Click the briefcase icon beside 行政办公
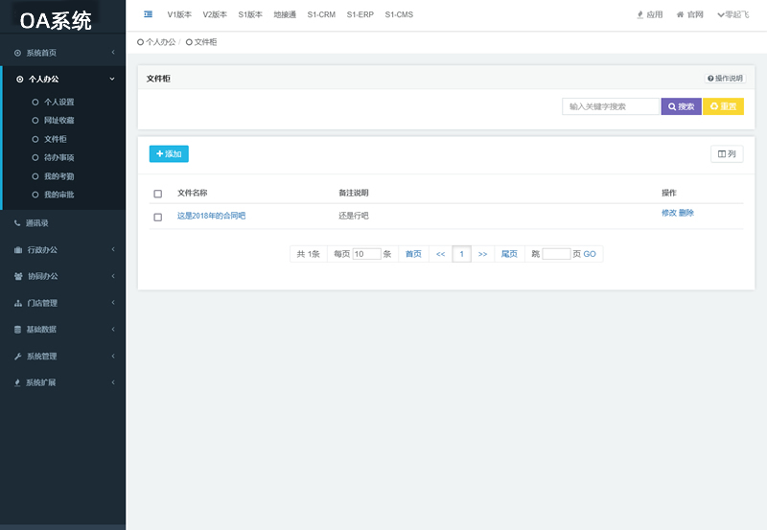 [18, 250]
